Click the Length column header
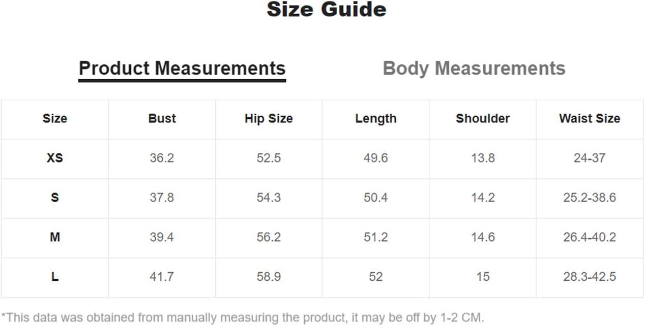645x326 pixels. pos(375,118)
